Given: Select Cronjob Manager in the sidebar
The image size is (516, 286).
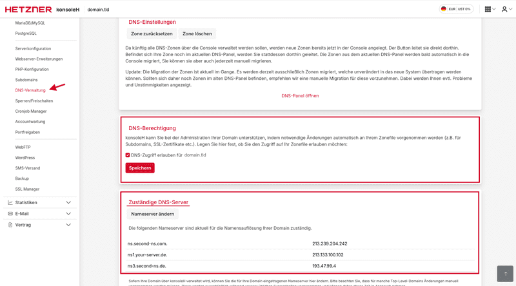Looking at the screenshot, I should pyautogui.click(x=31, y=111).
